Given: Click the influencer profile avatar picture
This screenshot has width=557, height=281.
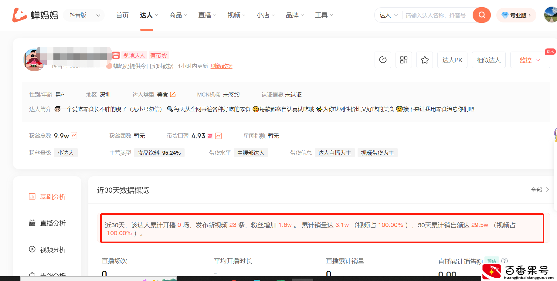Looking at the screenshot, I should click(x=34, y=60).
